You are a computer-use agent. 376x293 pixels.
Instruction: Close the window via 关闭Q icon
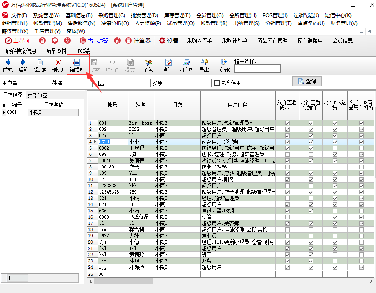click(x=224, y=62)
